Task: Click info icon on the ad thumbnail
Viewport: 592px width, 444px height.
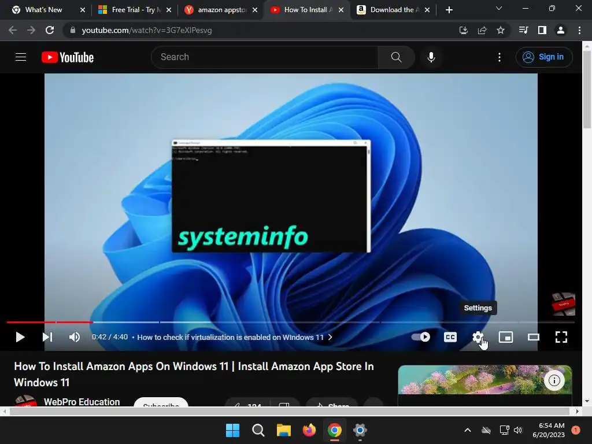Action: click(x=554, y=380)
